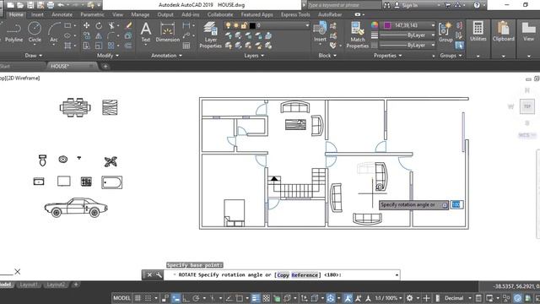The image size is (540, 304).
Task: Save the drawing from Quick Access toolbar
Action: coord(30,5)
